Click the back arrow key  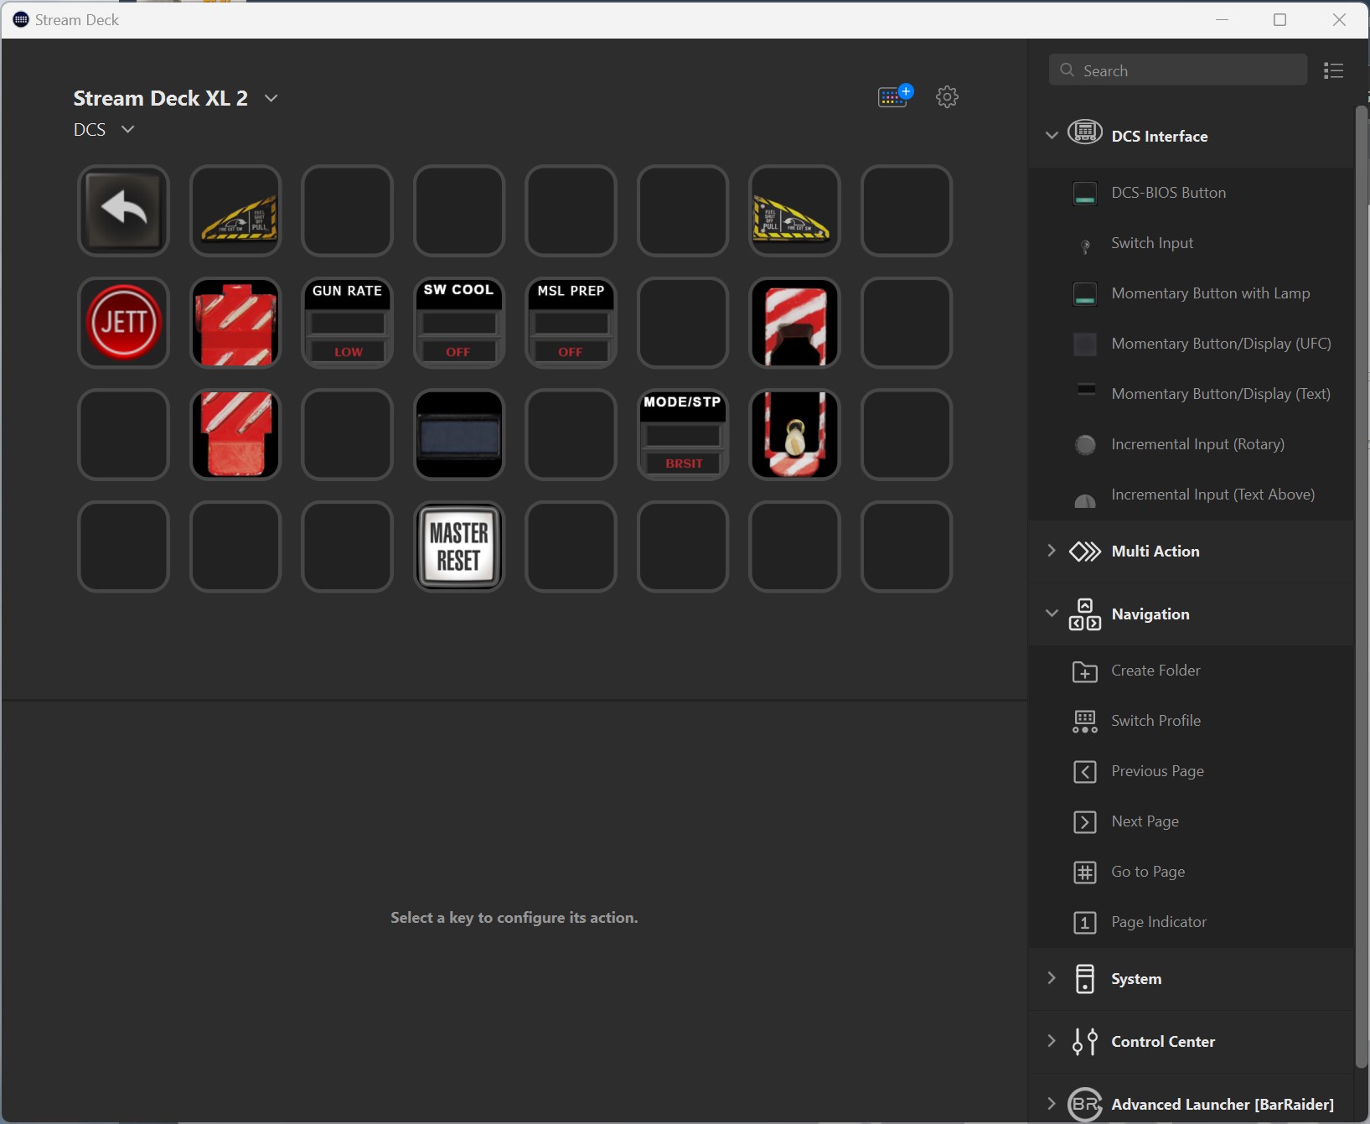point(123,210)
